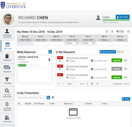Viewport: 132px width, 127px height.
Task: Expand the Annual Leave balance chevron
Action: coord(49,60)
